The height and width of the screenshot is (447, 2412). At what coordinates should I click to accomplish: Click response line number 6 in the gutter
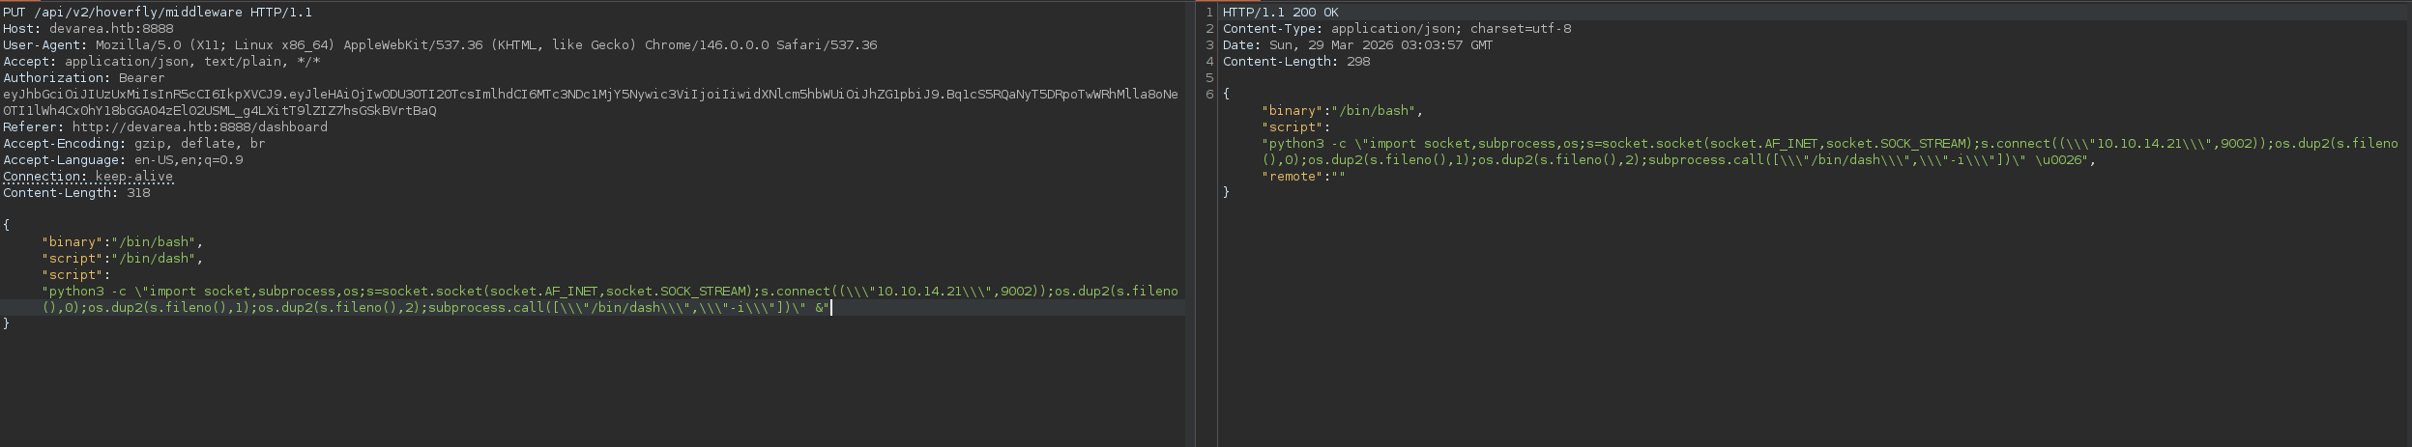1209,95
